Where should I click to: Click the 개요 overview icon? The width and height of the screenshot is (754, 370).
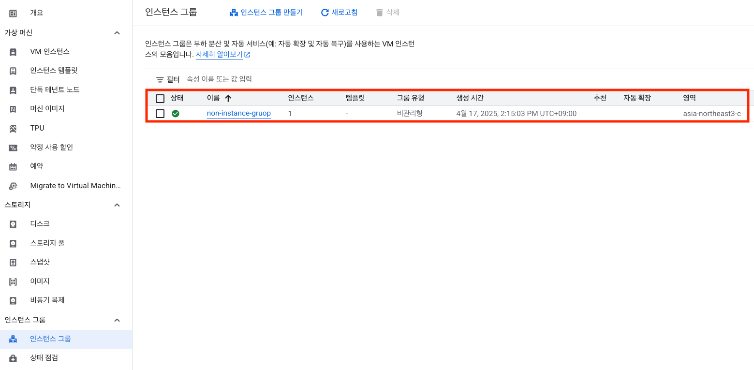[13, 13]
